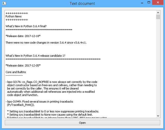Click 'Setting sys.tracebacklimit to 0 or less' line
165x130 pixels.
point(53,111)
